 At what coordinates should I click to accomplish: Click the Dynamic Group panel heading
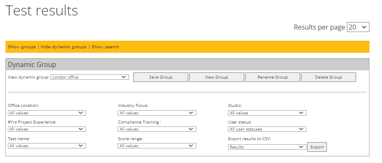point(32,64)
